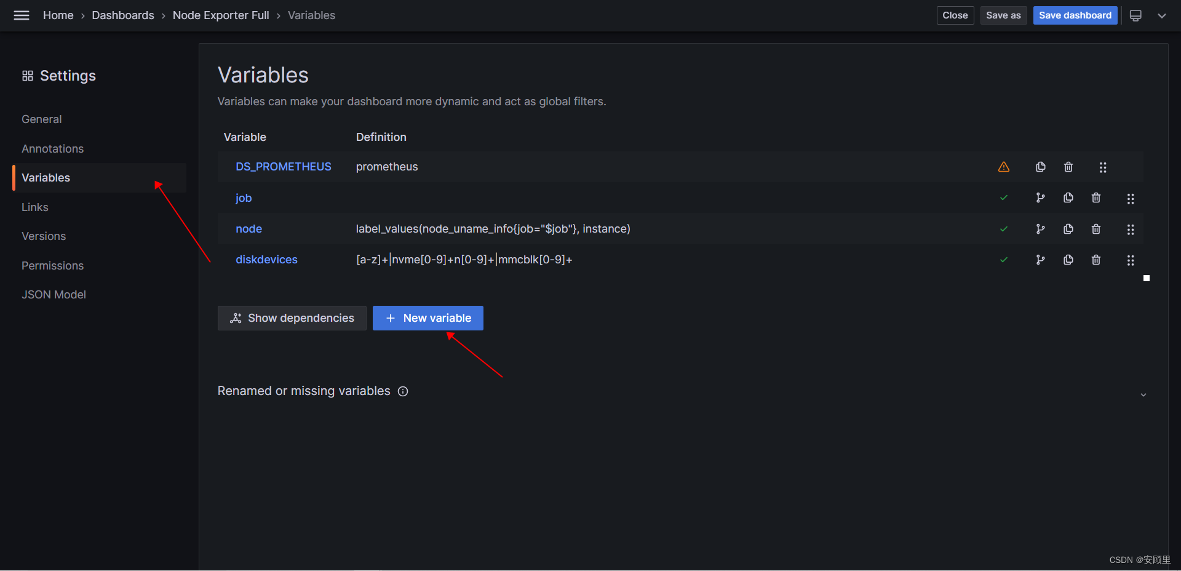Image resolution: width=1181 pixels, height=571 pixels.
Task: Open Versions settings tab
Action: point(44,236)
